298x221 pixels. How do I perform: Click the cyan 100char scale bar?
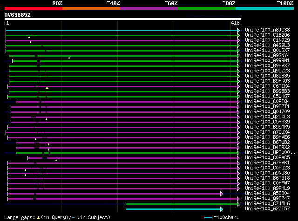208,218
